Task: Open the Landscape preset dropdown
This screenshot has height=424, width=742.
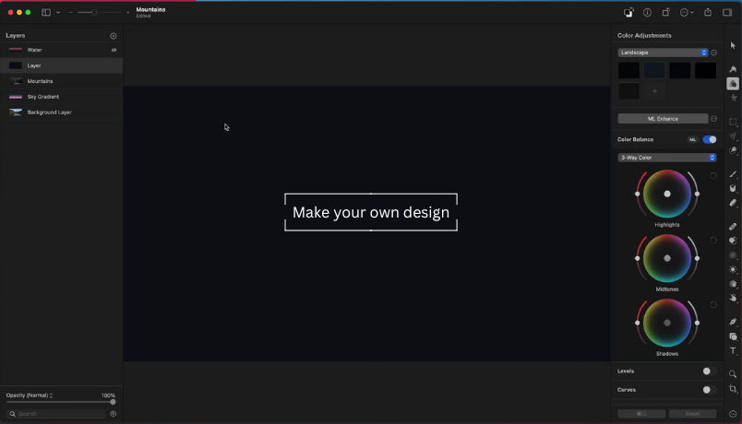Action: (663, 53)
